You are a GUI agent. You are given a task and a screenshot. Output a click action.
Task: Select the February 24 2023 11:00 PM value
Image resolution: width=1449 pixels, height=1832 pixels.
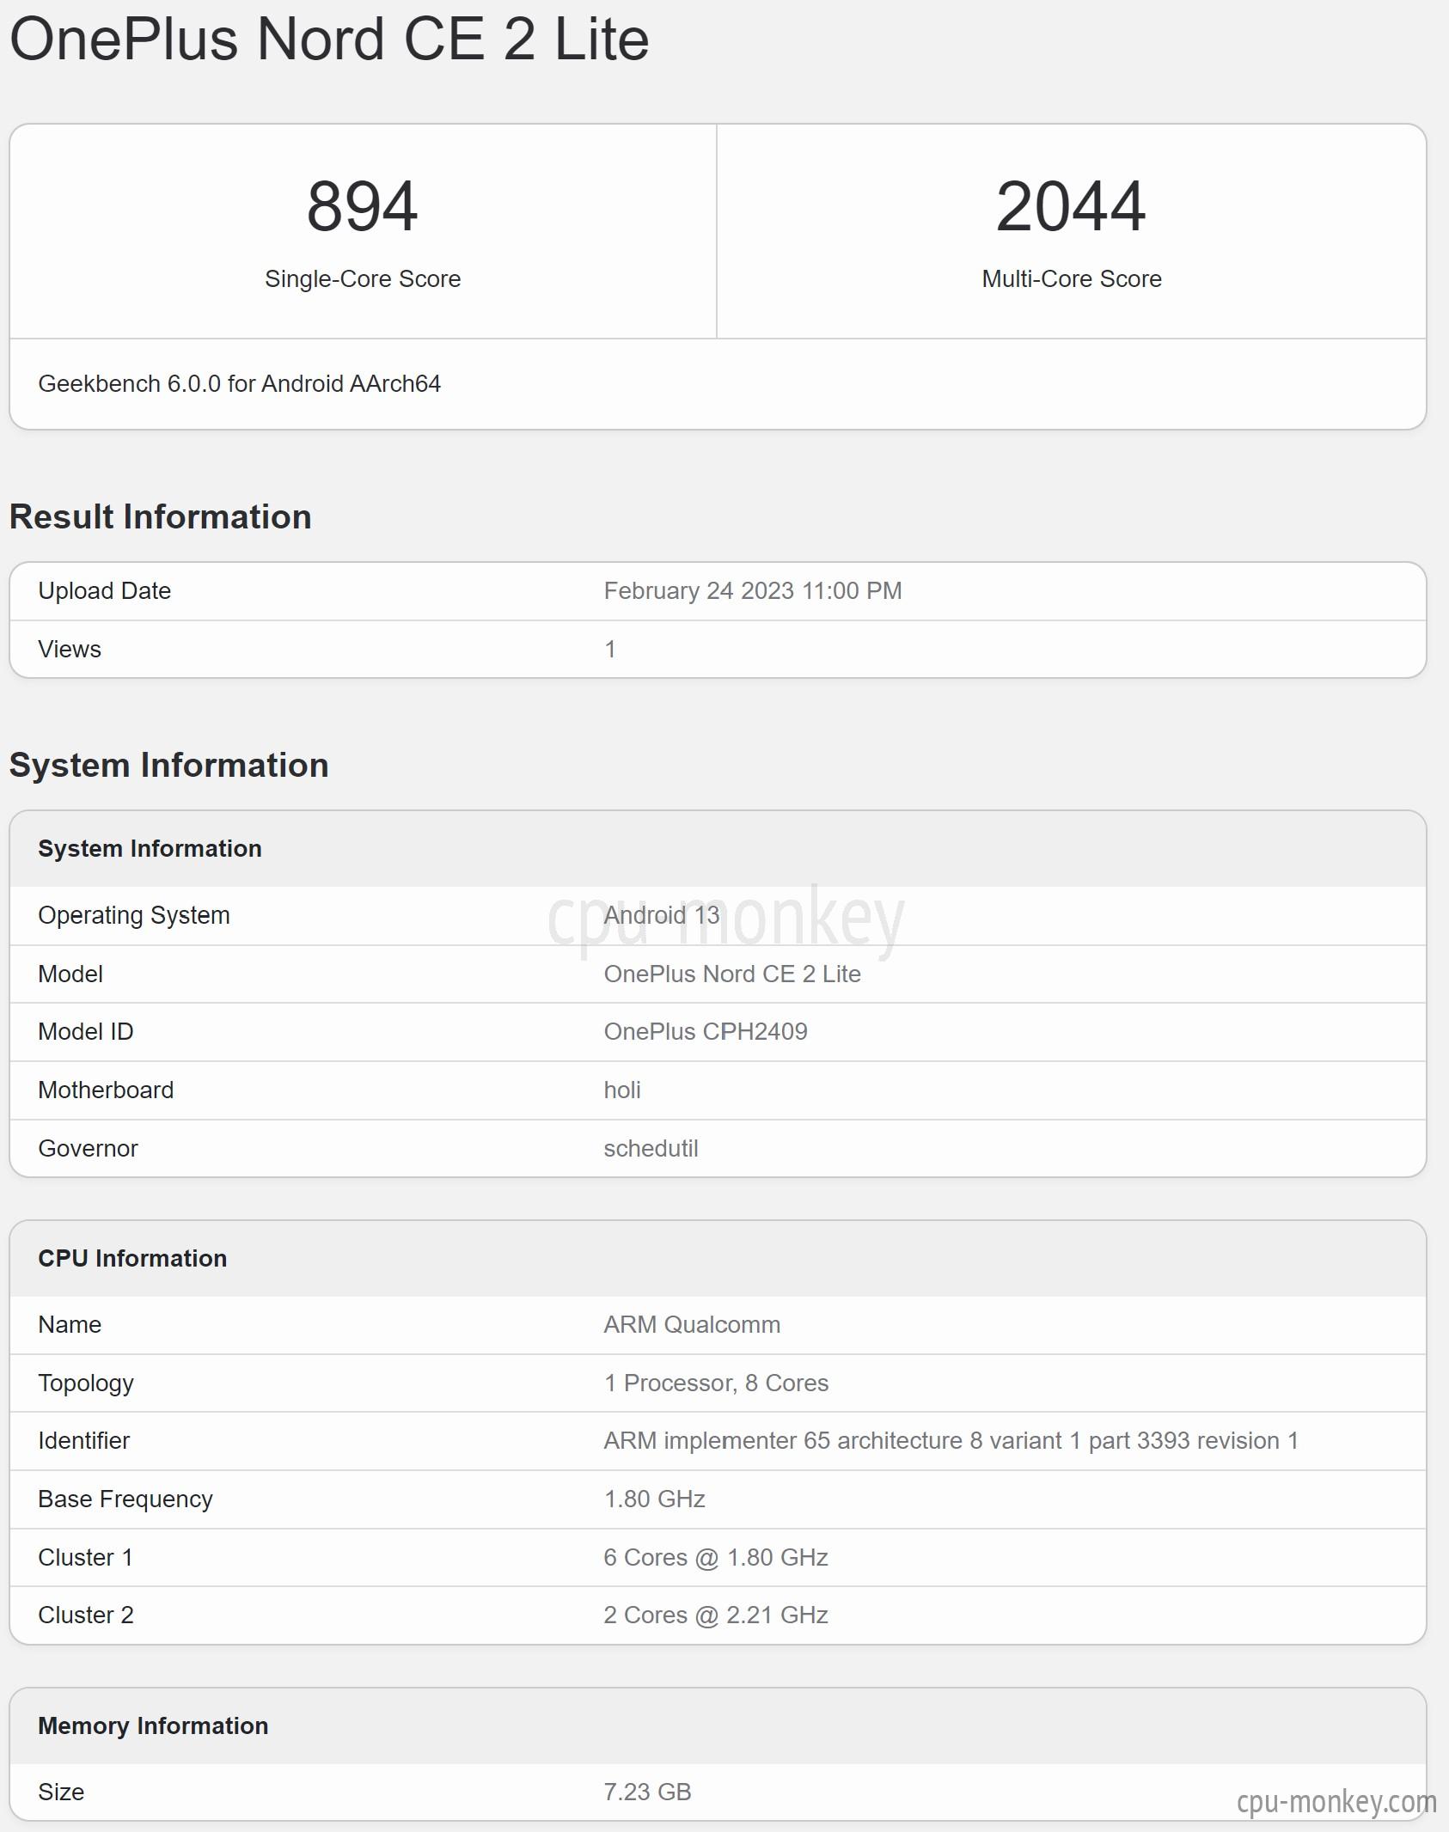(753, 591)
